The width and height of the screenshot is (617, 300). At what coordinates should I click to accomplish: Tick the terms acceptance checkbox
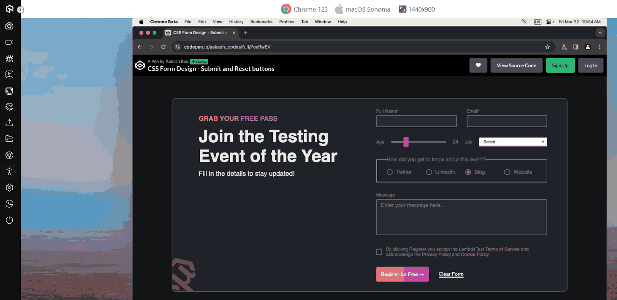coord(379,252)
